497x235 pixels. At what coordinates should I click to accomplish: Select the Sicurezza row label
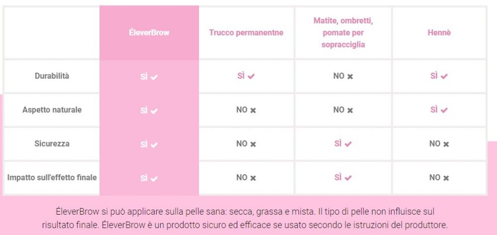(x=52, y=144)
